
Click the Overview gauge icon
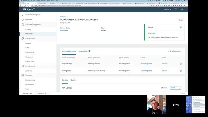(x=23, y=19)
